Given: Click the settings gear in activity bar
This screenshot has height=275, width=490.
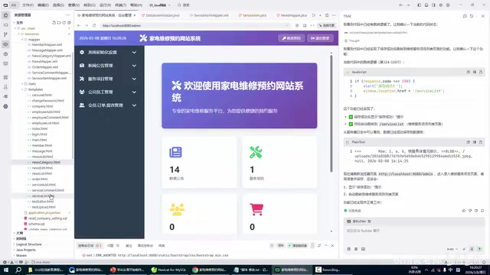Looking at the screenshot, I should [x=5, y=106].
